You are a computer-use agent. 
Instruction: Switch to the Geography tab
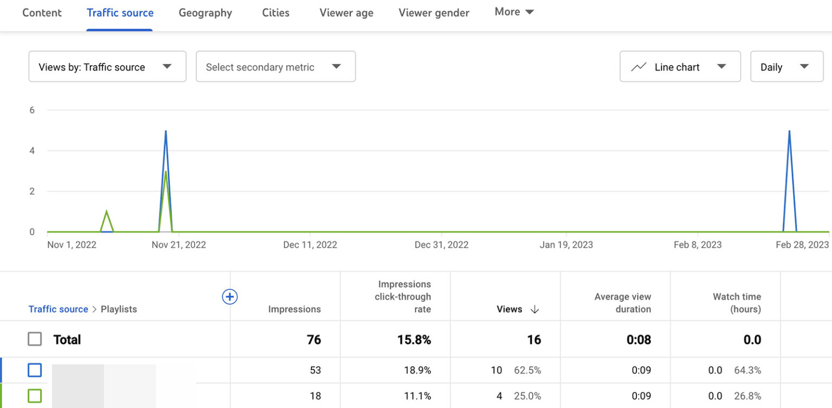click(205, 12)
